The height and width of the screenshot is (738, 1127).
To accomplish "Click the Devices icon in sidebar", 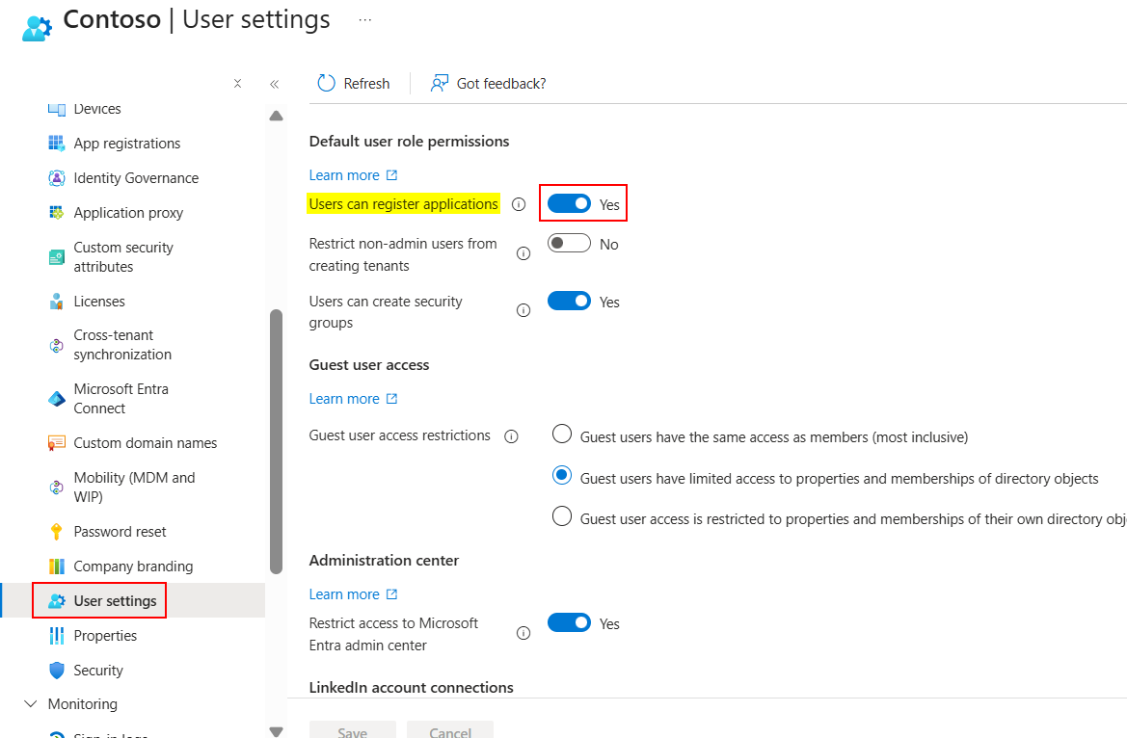I will click(56, 109).
